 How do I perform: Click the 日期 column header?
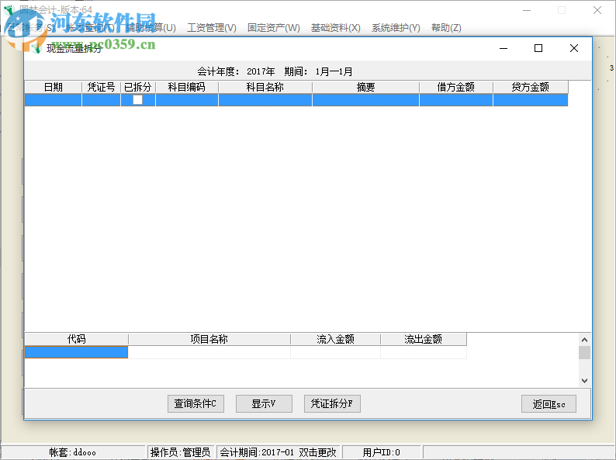tap(53, 87)
